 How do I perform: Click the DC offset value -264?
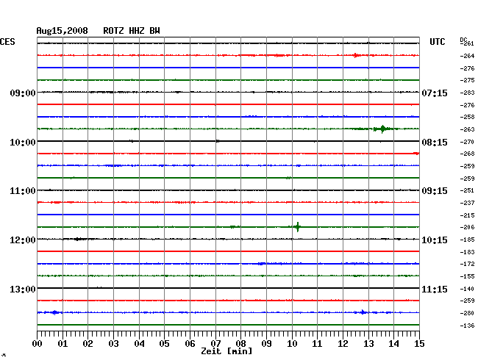(467, 56)
